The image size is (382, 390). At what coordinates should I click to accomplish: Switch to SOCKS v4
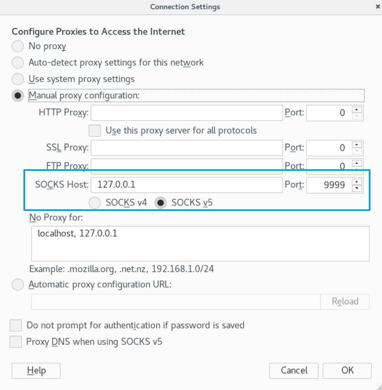point(95,203)
